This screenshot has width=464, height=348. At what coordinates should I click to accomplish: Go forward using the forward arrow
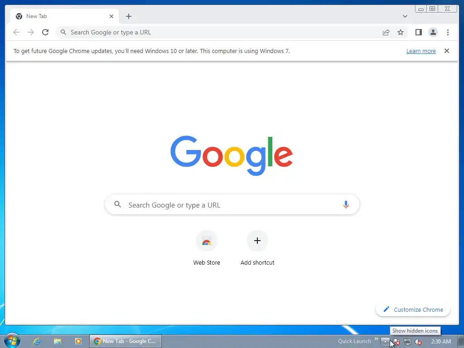(x=31, y=32)
